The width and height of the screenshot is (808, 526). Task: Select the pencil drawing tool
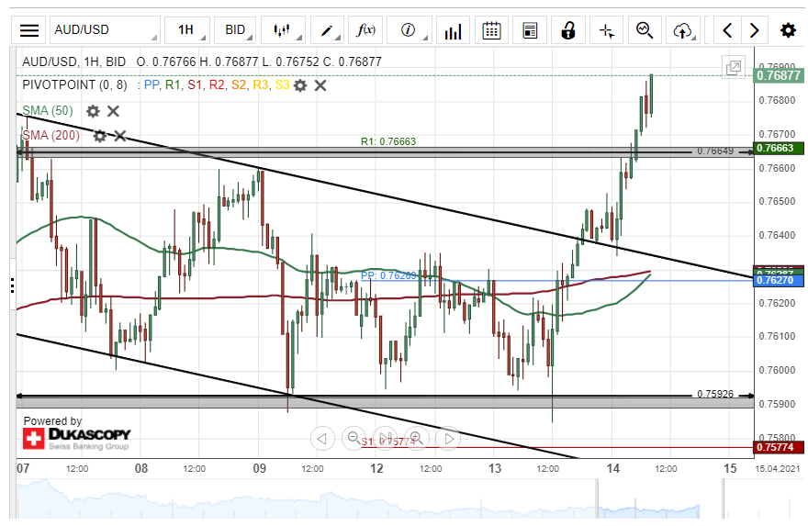coord(327,30)
